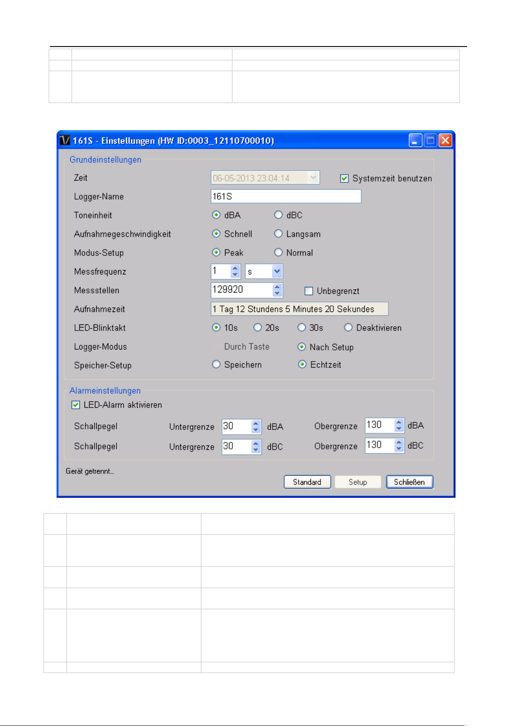Click the Schließen button
This screenshot has height=726, width=514.
[410, 482]
